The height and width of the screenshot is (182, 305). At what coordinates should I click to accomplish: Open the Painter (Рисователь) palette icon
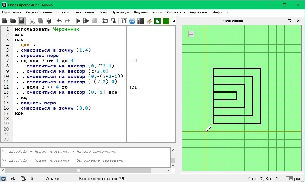[149, 21]
